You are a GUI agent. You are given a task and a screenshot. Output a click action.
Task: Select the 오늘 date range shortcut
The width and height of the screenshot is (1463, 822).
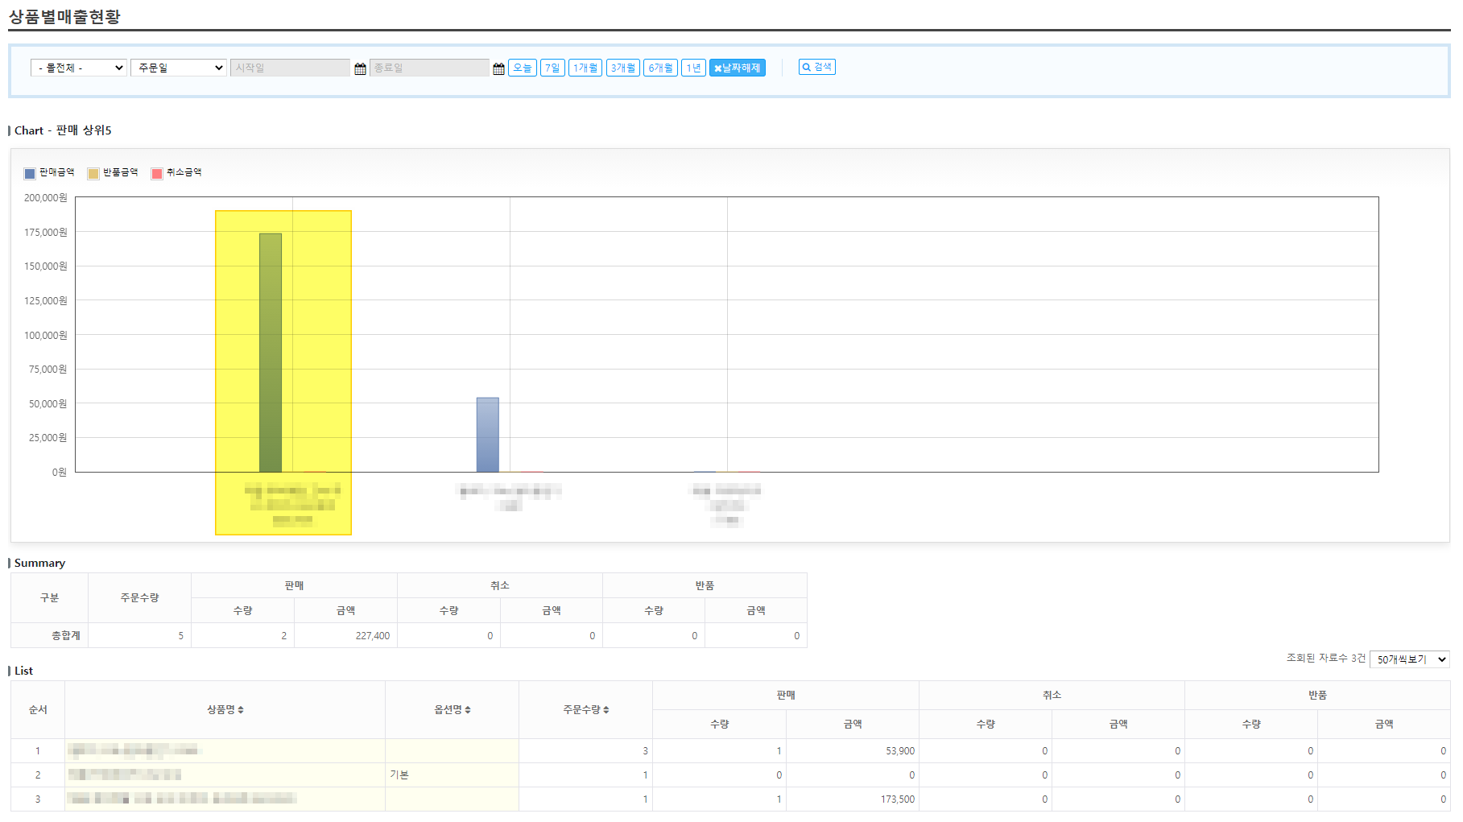click(x=522, y=68)
